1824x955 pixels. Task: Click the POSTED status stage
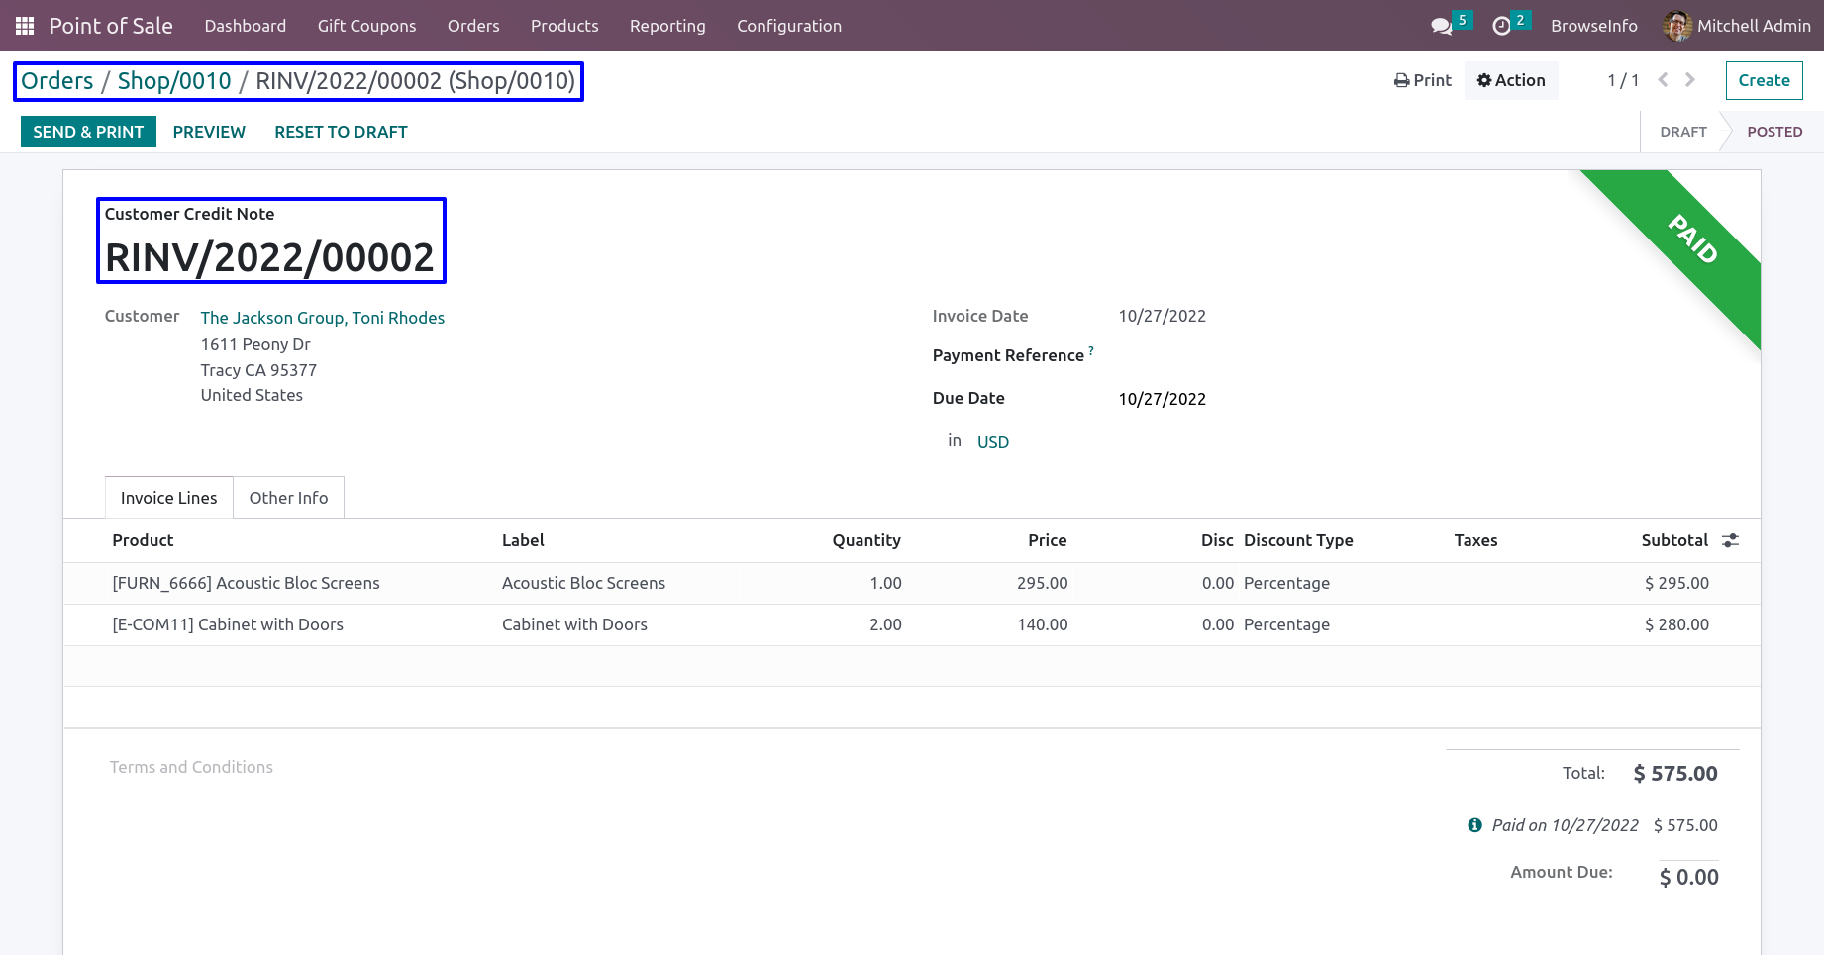coord(1774,132)
